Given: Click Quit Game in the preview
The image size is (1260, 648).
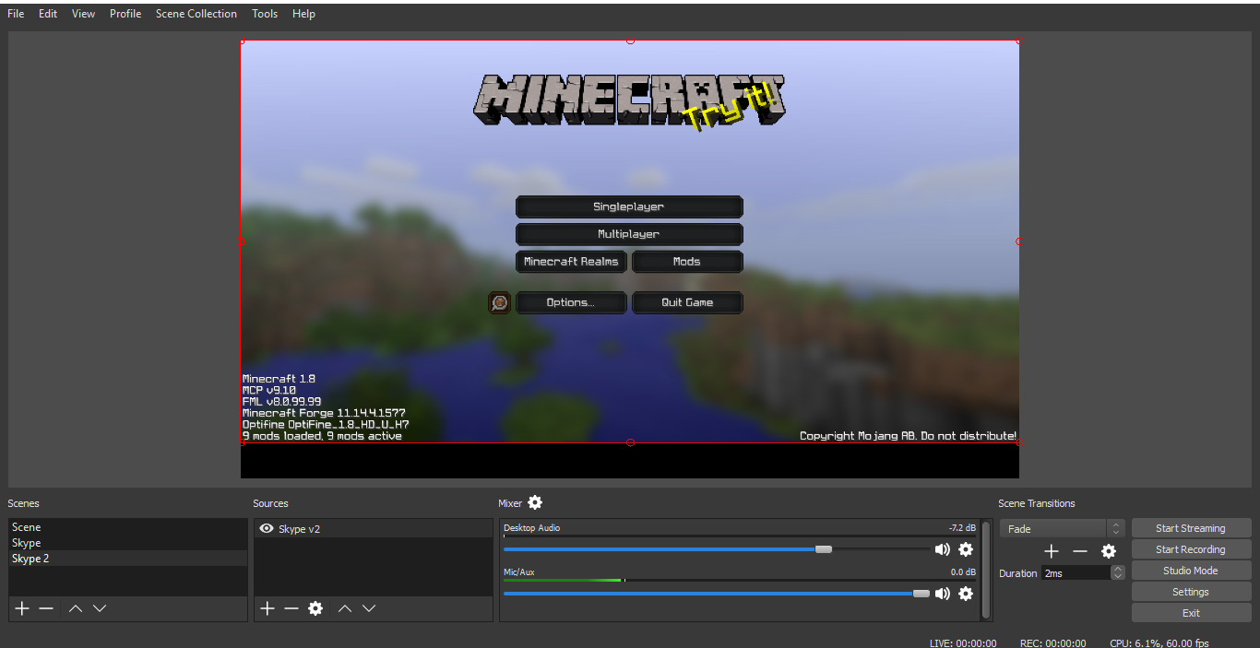Looking at the screenshot, I should [x=687, y=302].
